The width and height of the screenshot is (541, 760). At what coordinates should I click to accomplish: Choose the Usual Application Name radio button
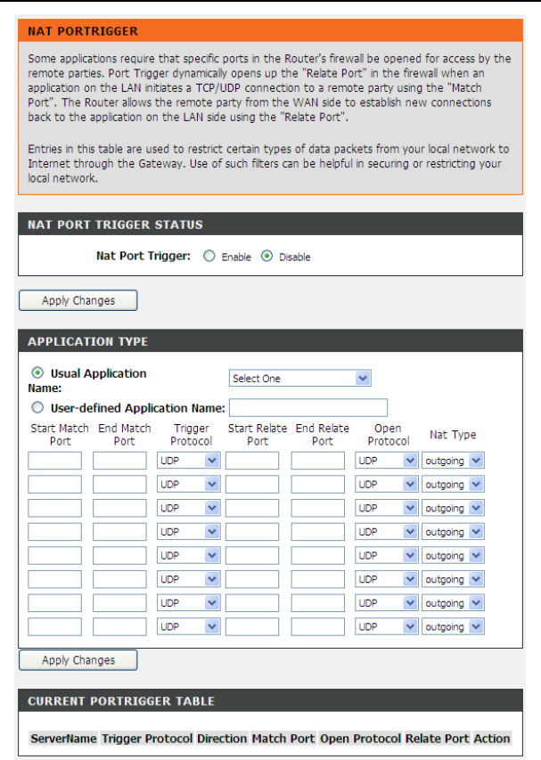click(x=37, y=372)
